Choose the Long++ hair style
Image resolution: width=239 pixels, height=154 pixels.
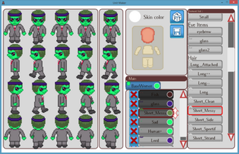click(x=205, y=74)
